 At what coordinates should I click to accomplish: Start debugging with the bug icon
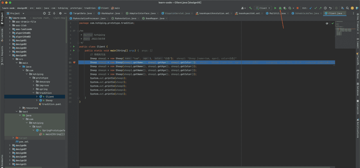280,8
